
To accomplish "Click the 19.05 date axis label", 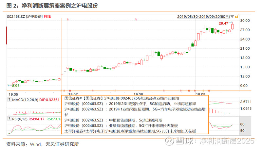I will [13, 94].
